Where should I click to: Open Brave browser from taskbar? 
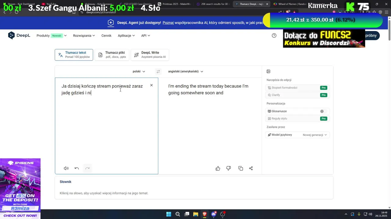pyautogui.click(x=205, y=214)
